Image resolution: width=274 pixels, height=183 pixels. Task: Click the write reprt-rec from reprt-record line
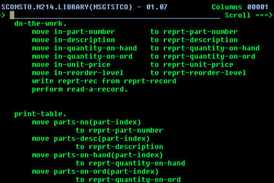(104, 81)
